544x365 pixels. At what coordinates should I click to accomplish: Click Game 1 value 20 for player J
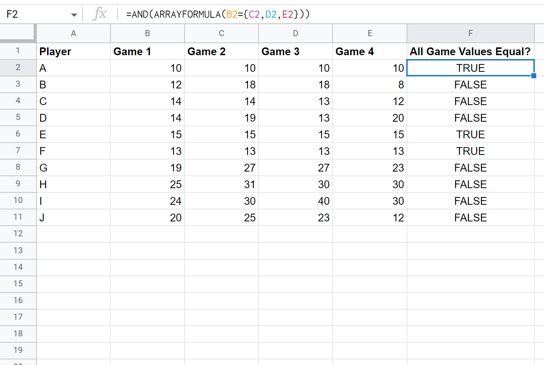pyautogui.click(x=148, y=218)
